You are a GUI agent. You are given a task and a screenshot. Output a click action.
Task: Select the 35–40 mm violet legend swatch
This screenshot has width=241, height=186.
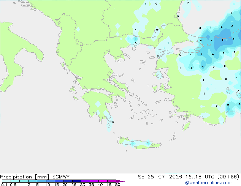point(94,181)
